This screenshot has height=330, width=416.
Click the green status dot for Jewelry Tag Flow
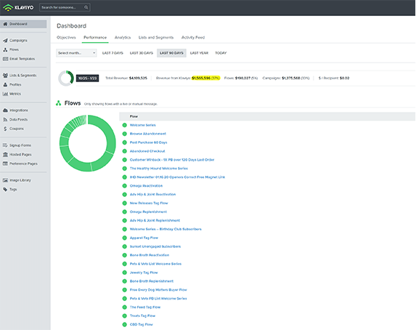[124, 273]
